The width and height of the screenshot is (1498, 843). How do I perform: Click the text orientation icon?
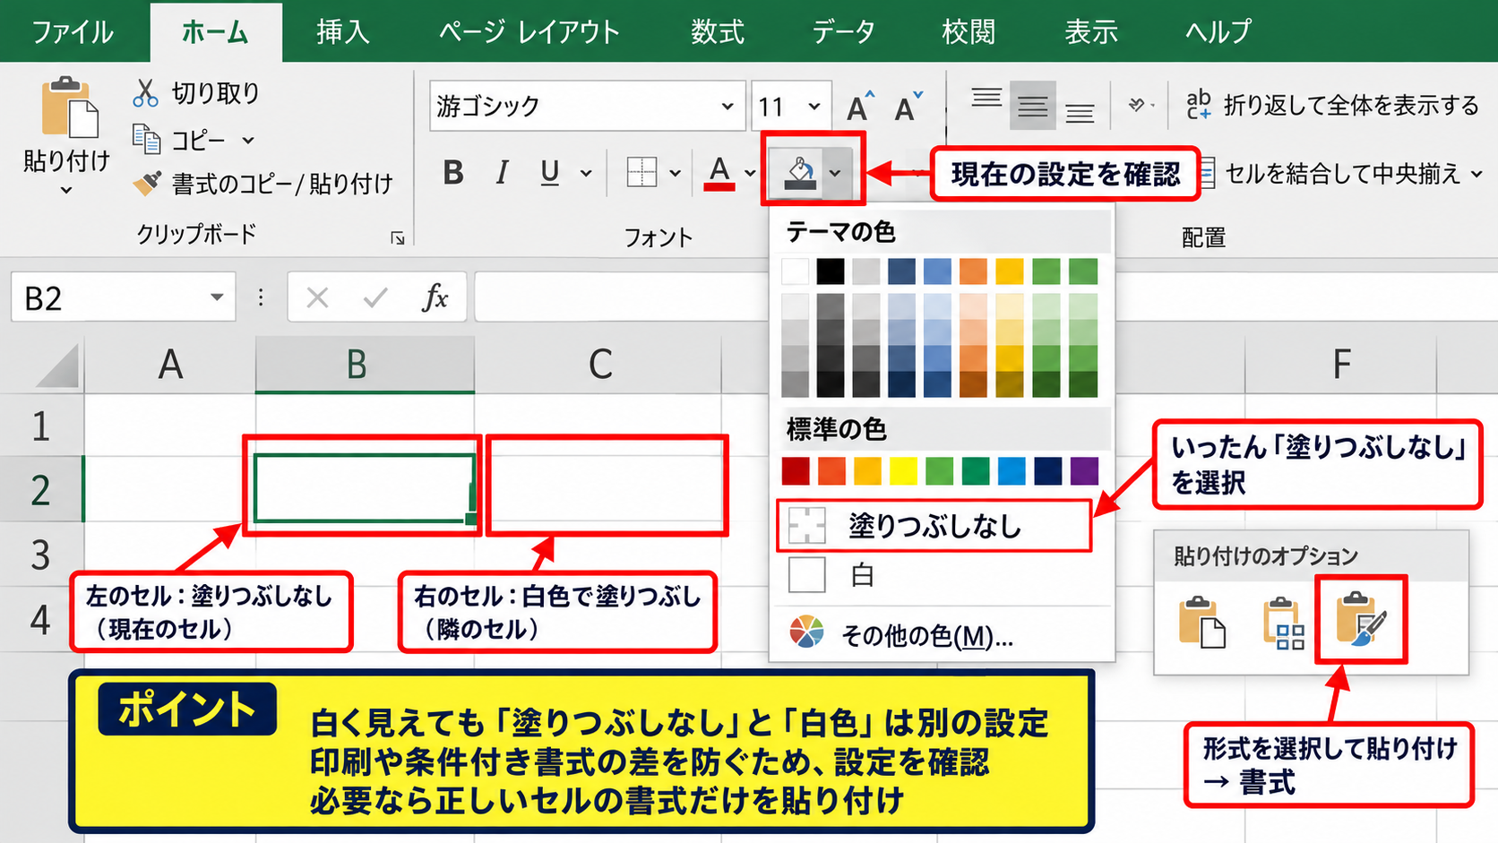(1137, 106)
